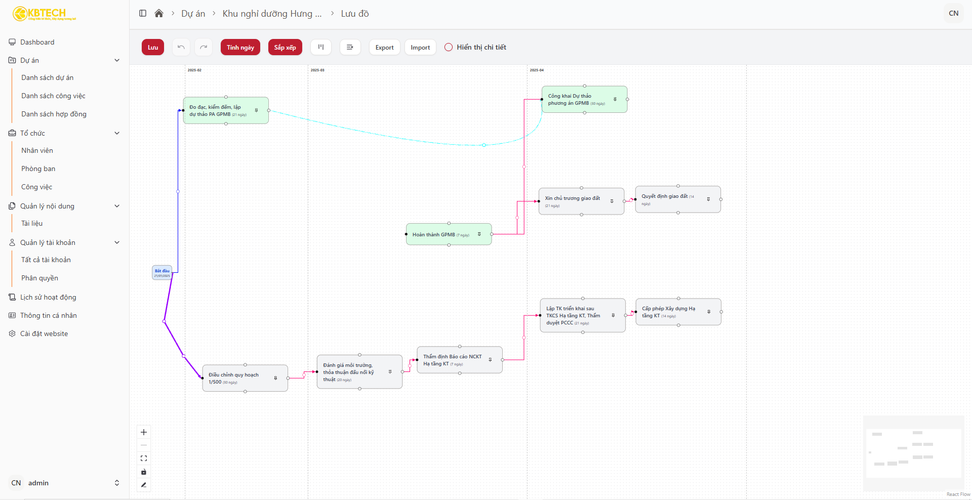Click the redo arrow icon
The image size is (972, 500).
[x=204, y=47]
